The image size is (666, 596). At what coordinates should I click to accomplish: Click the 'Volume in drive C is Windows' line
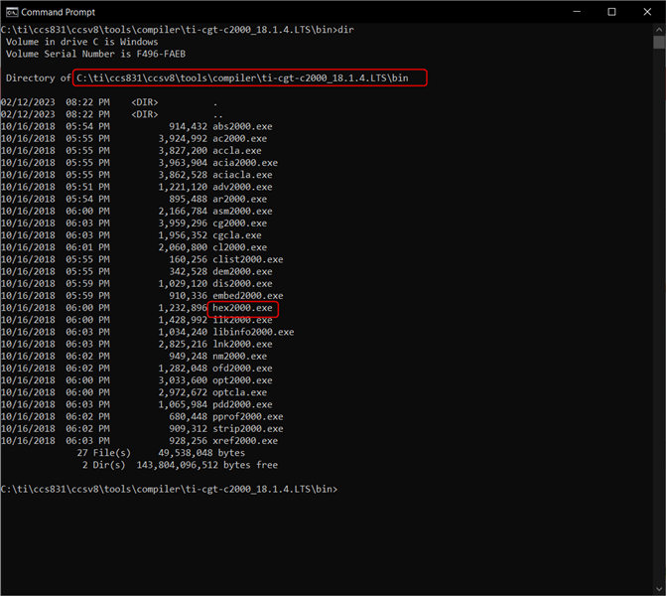click(82, 42)
